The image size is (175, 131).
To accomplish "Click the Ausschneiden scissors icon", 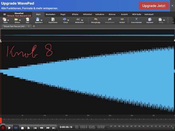I will click(136, 19).
